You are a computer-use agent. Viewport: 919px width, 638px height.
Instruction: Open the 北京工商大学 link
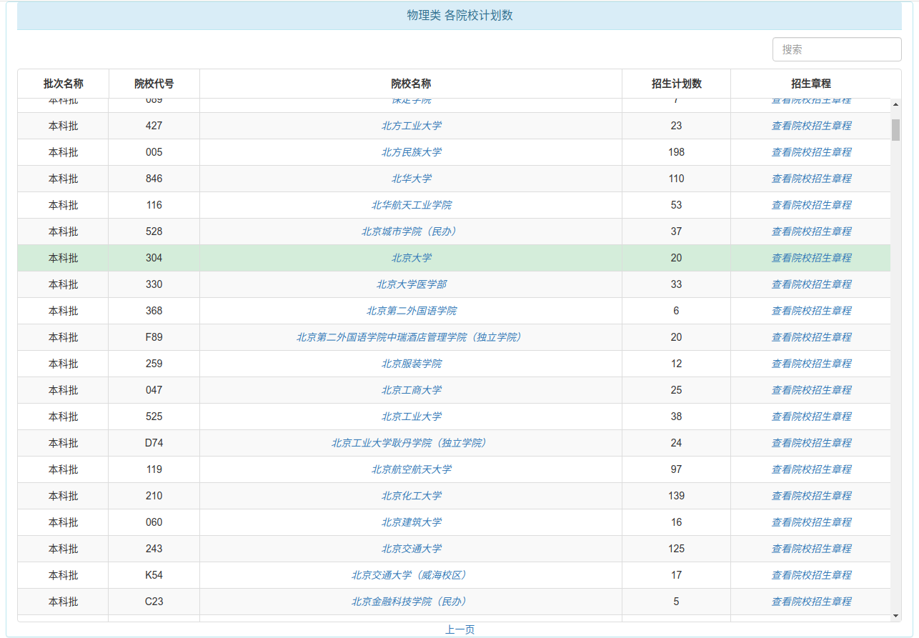[411, 390]
